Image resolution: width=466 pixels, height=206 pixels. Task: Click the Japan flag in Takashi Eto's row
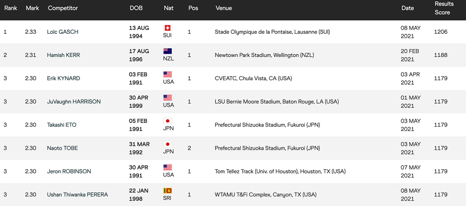click(168, 121)
